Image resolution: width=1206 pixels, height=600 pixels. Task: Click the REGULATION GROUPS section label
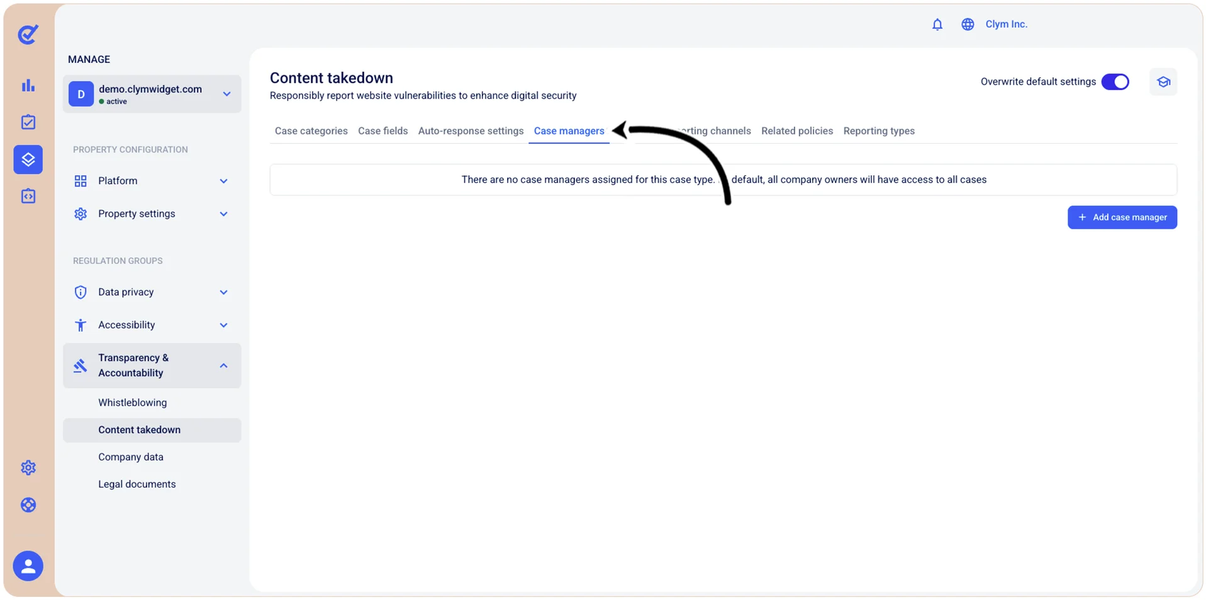(x=118, y=261)
